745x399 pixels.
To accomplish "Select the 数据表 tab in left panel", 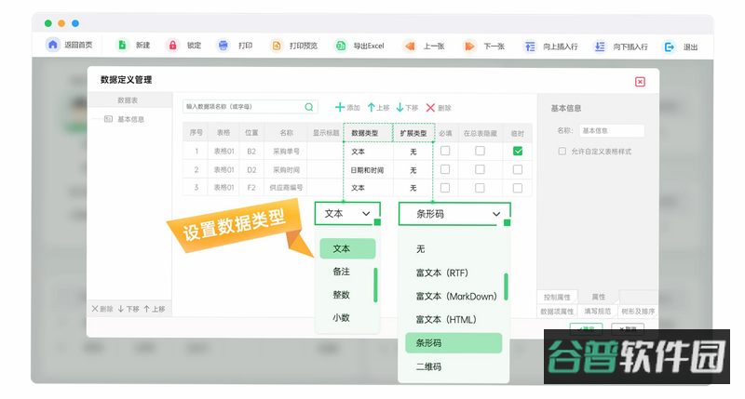I will click(x=128, y=100).
